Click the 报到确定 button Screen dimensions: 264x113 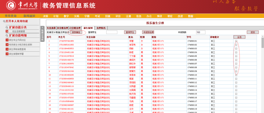tap(76, 32)
